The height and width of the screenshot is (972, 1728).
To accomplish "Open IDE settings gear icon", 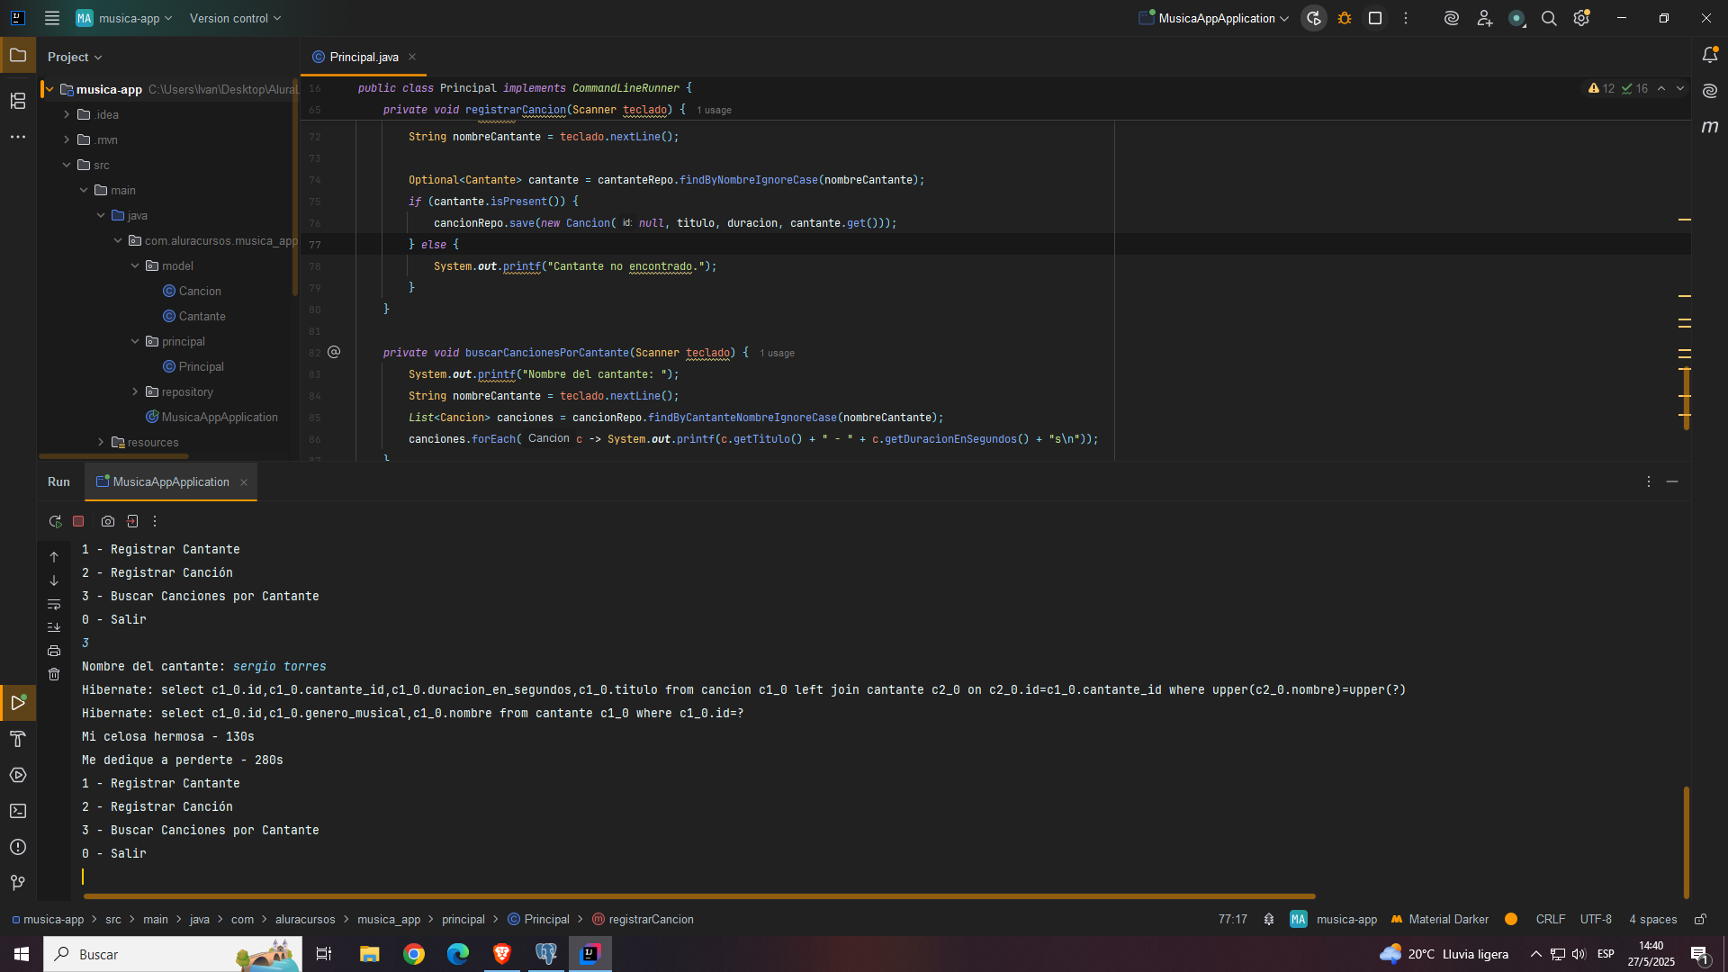I will click(x=1581, y=18).
